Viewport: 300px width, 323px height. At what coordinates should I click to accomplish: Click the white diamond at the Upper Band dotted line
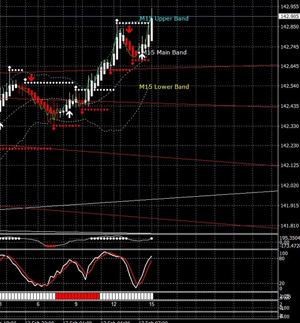(117, 21)
